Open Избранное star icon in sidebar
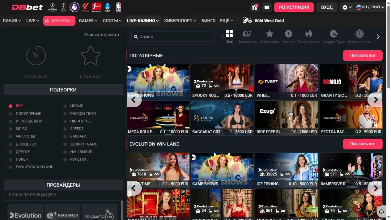 (x=91, y=56)
